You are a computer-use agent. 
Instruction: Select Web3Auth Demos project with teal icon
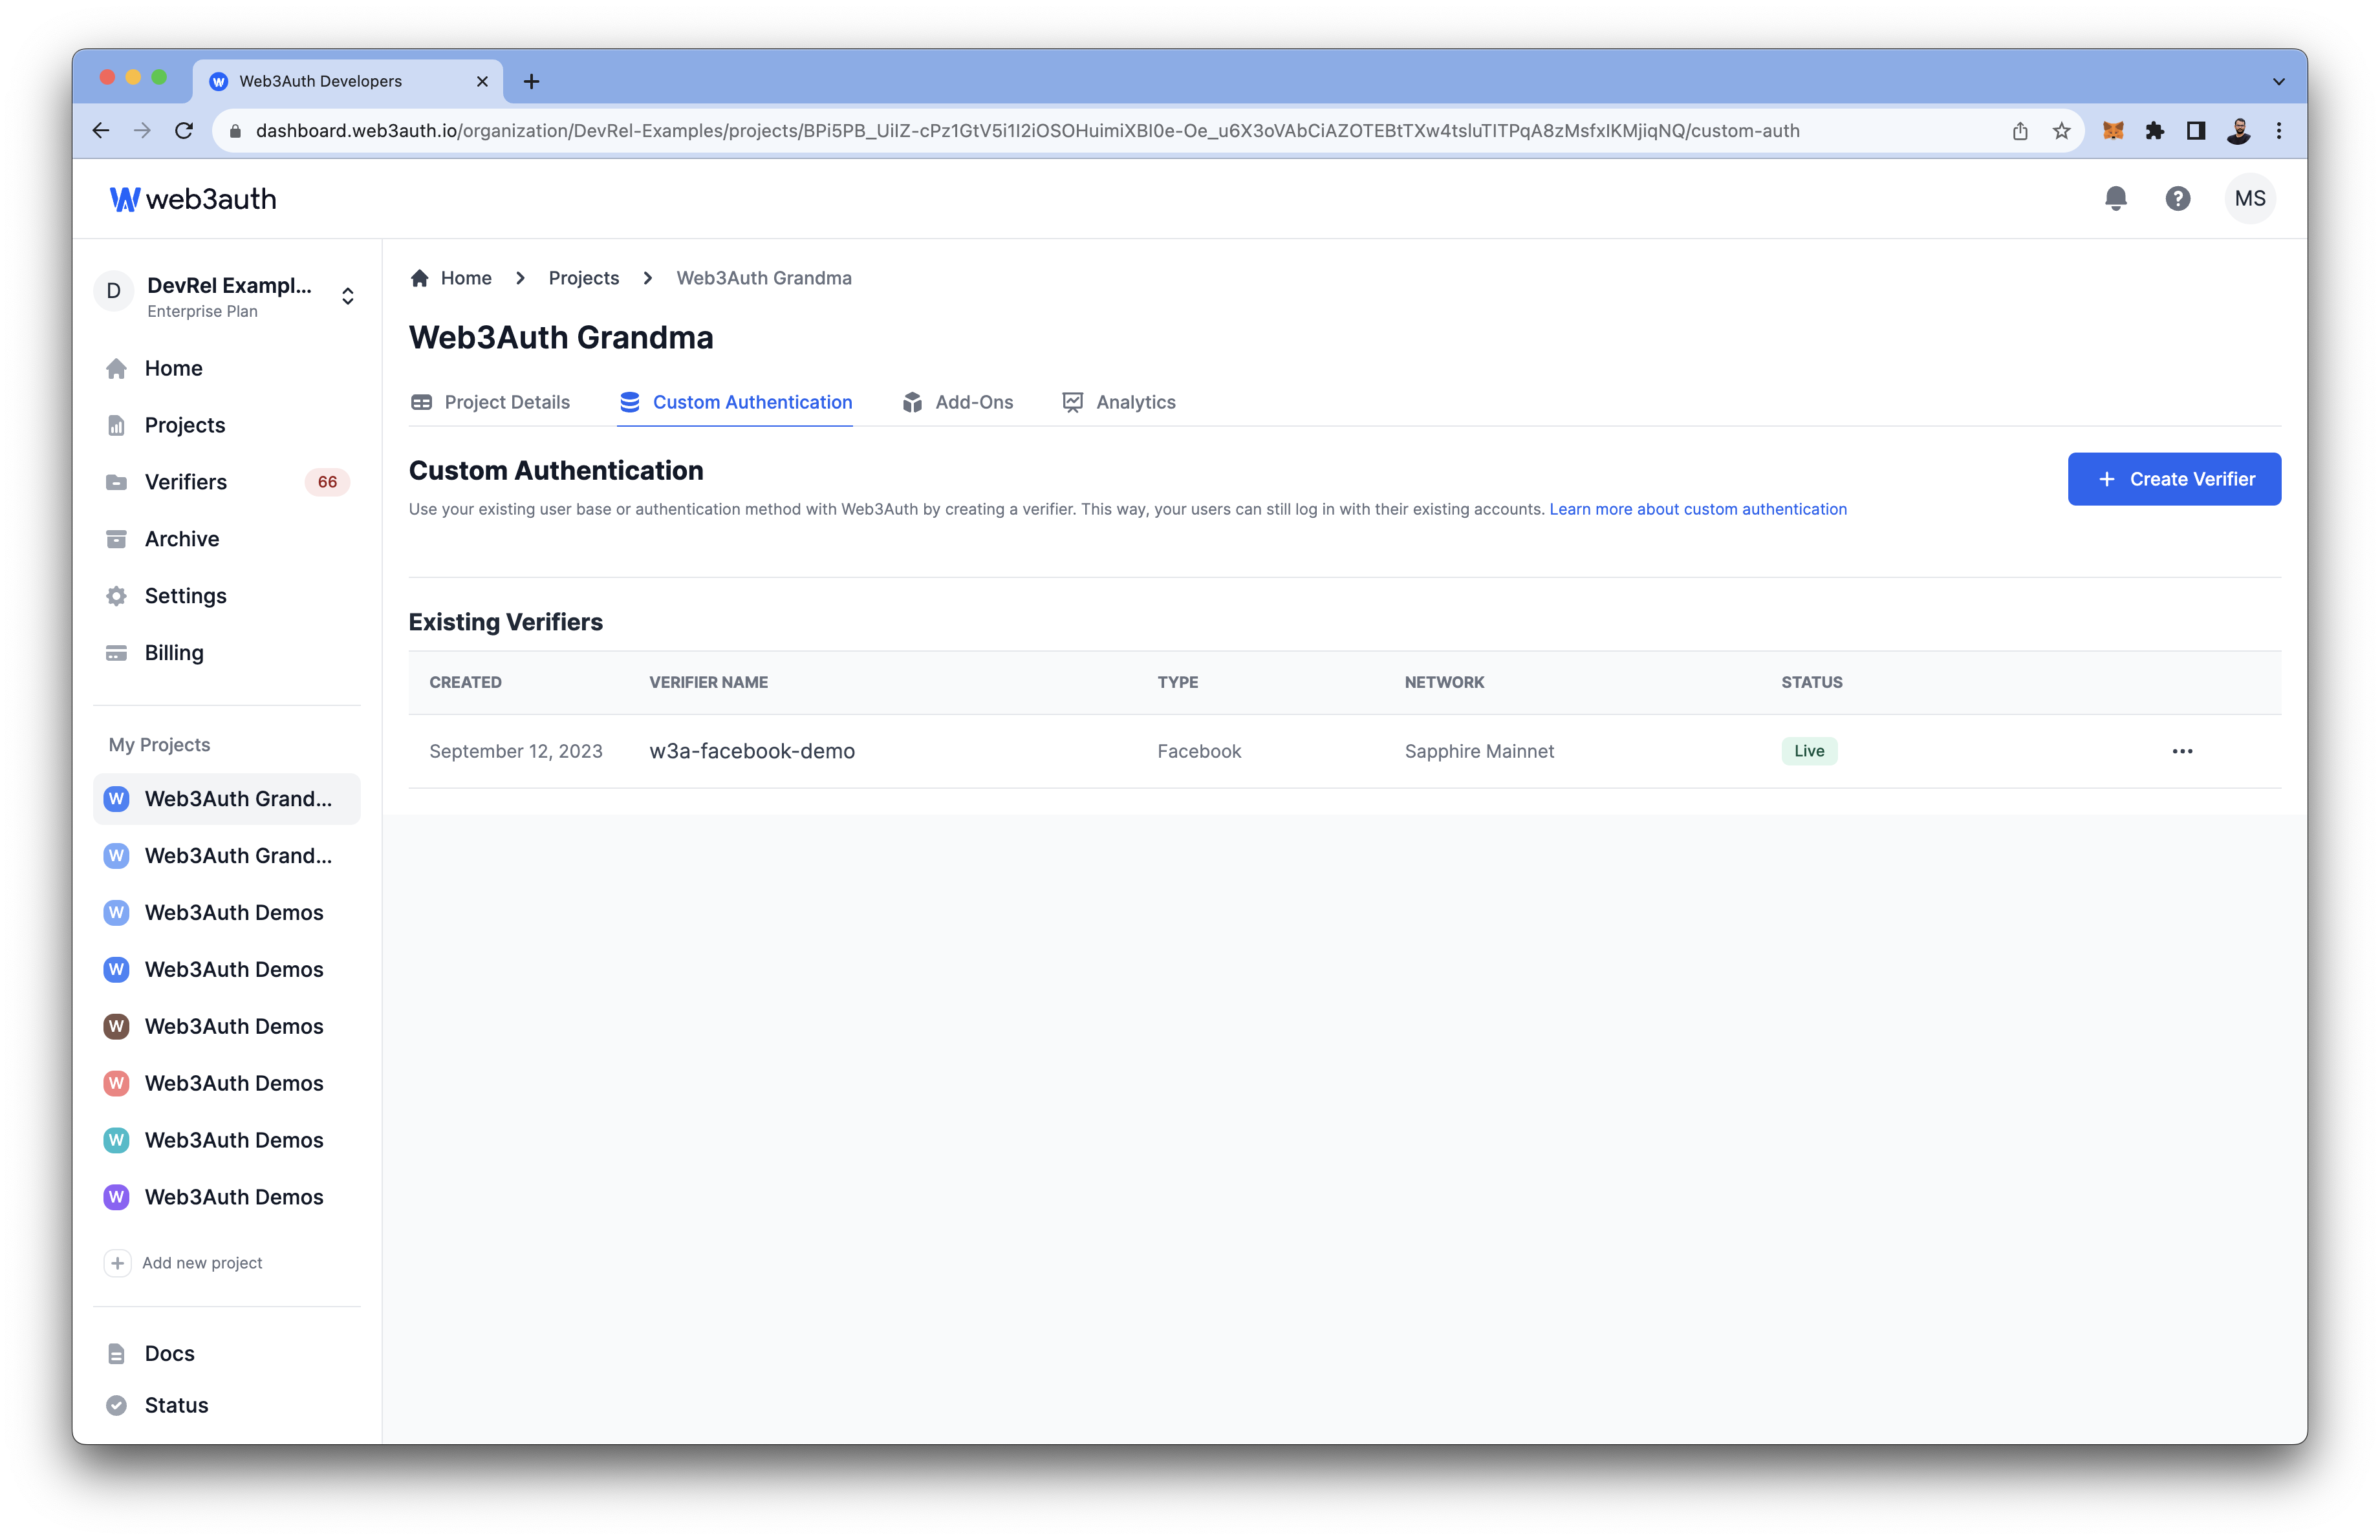point(226,1140)
